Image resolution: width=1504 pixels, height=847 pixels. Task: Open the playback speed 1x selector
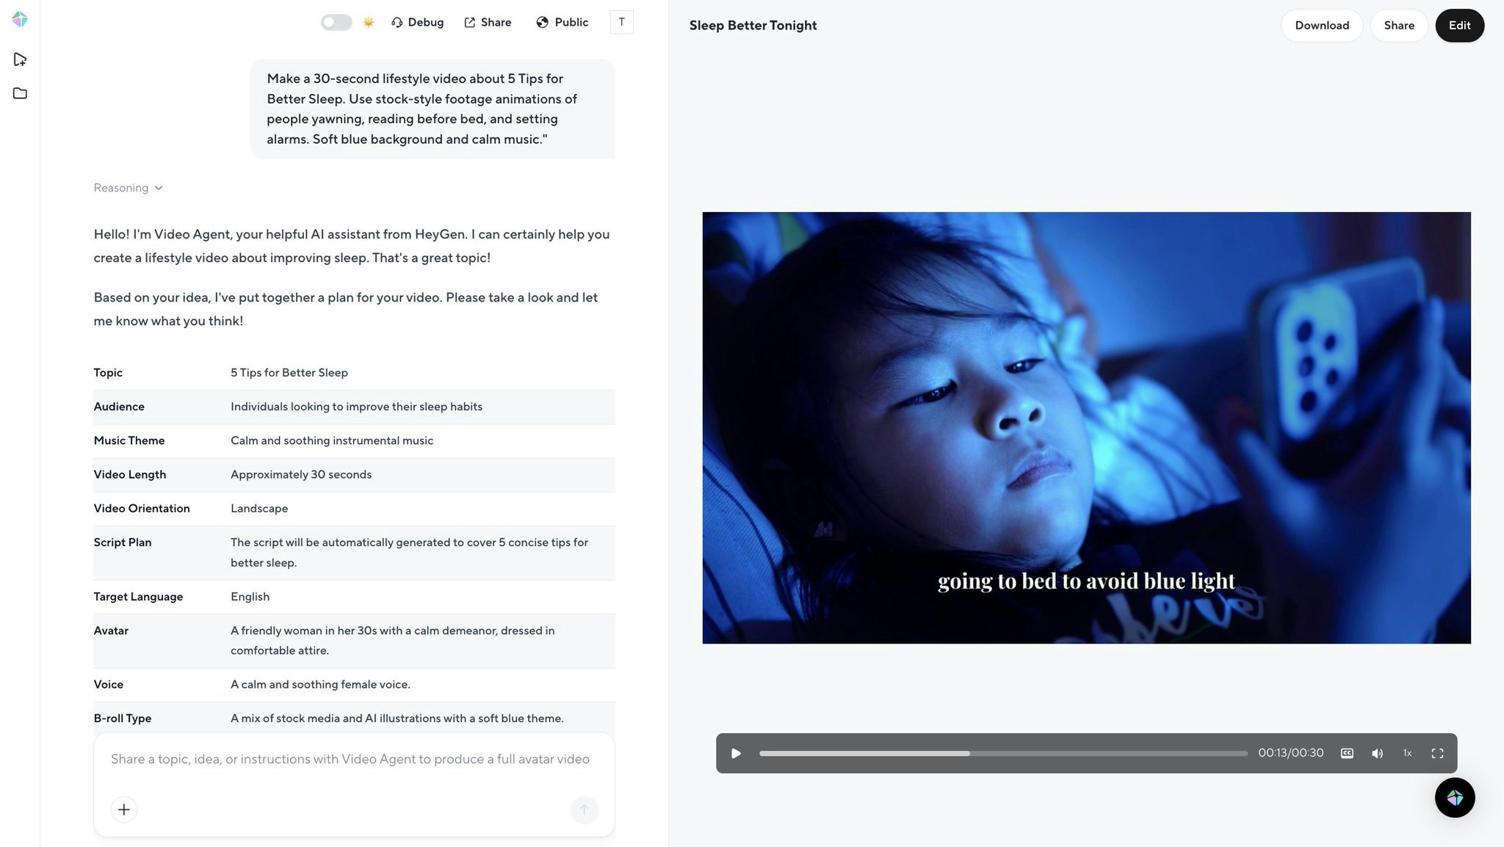coord(1407,753)
